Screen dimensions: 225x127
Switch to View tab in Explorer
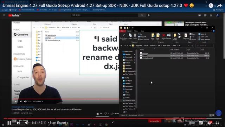pos(142,31)
